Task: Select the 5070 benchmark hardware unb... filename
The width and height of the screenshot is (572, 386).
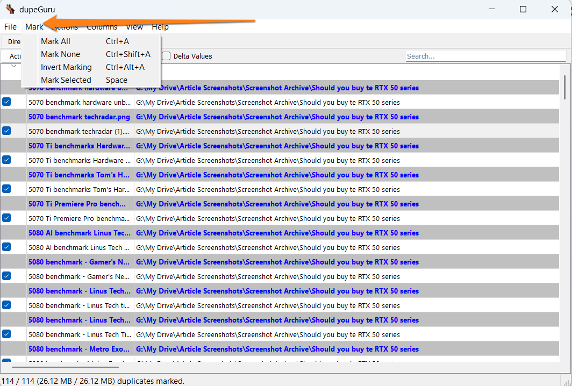Action: (80, 103)
